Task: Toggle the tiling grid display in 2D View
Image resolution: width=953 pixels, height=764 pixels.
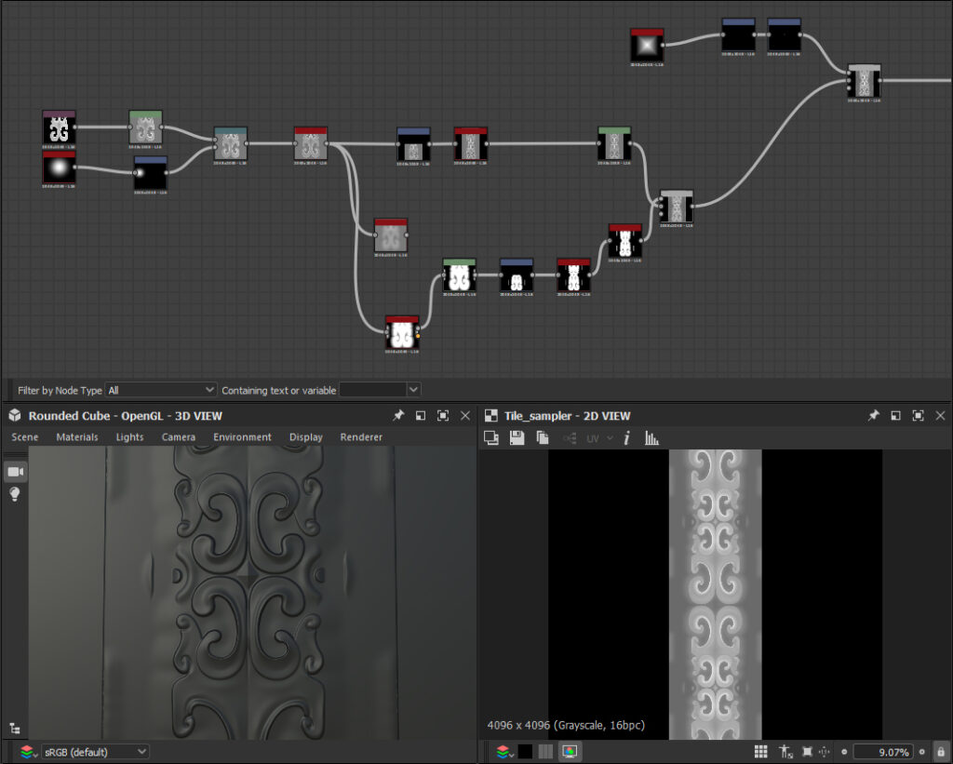Action: click(760, 751)
